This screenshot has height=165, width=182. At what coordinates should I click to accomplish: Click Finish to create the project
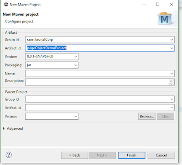[132, 155]
